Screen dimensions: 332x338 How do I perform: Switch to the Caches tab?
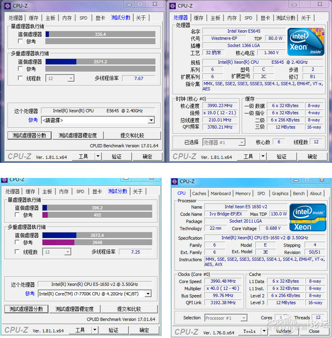pos(199,193)
